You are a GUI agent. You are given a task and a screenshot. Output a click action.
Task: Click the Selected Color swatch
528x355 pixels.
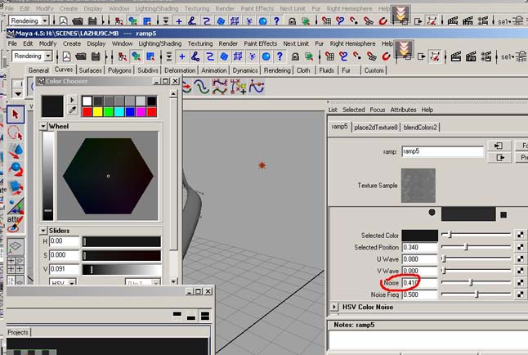pyautogui.click(x=420, y=236)
